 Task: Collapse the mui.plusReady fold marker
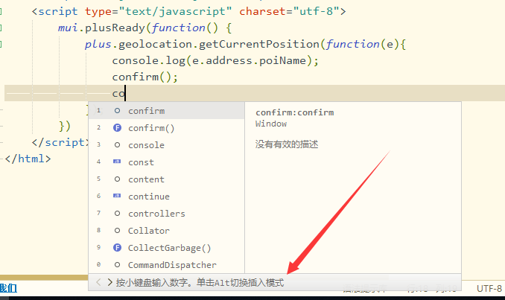point(1,28)
